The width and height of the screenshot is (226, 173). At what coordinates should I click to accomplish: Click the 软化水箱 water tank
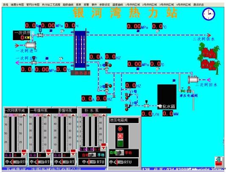(x=167, y=96)
